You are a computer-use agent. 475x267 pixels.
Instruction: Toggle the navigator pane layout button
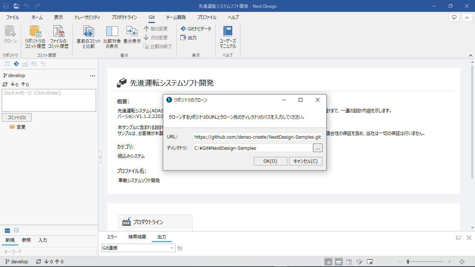pyautogui.click(x=328, y=262)
